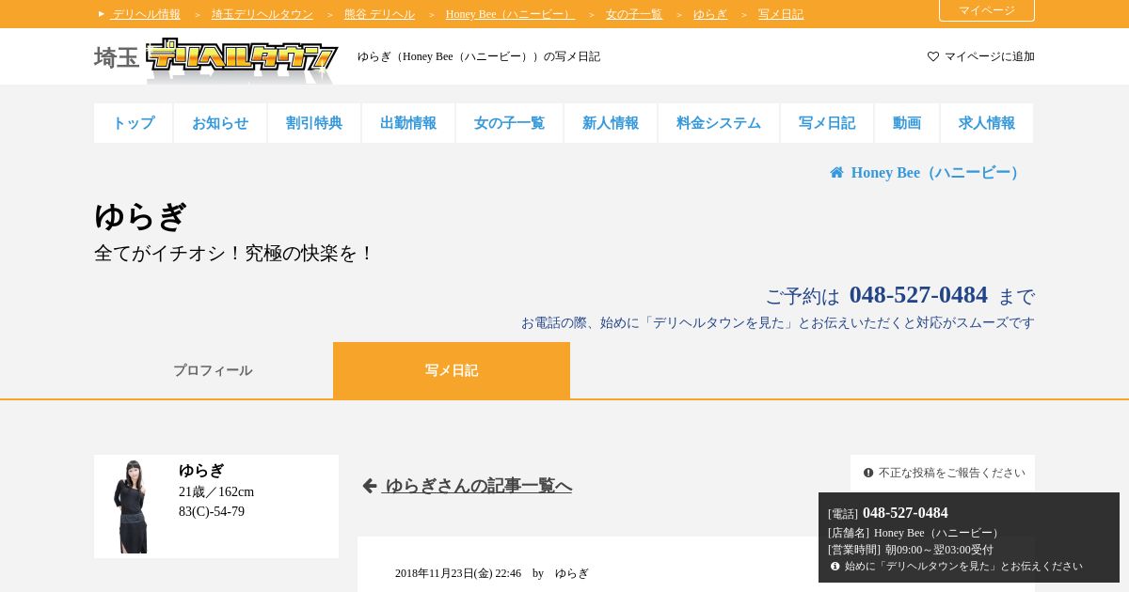Click the tagline 全てがイチオシ！究極の快楽を！

click(234, 254)
